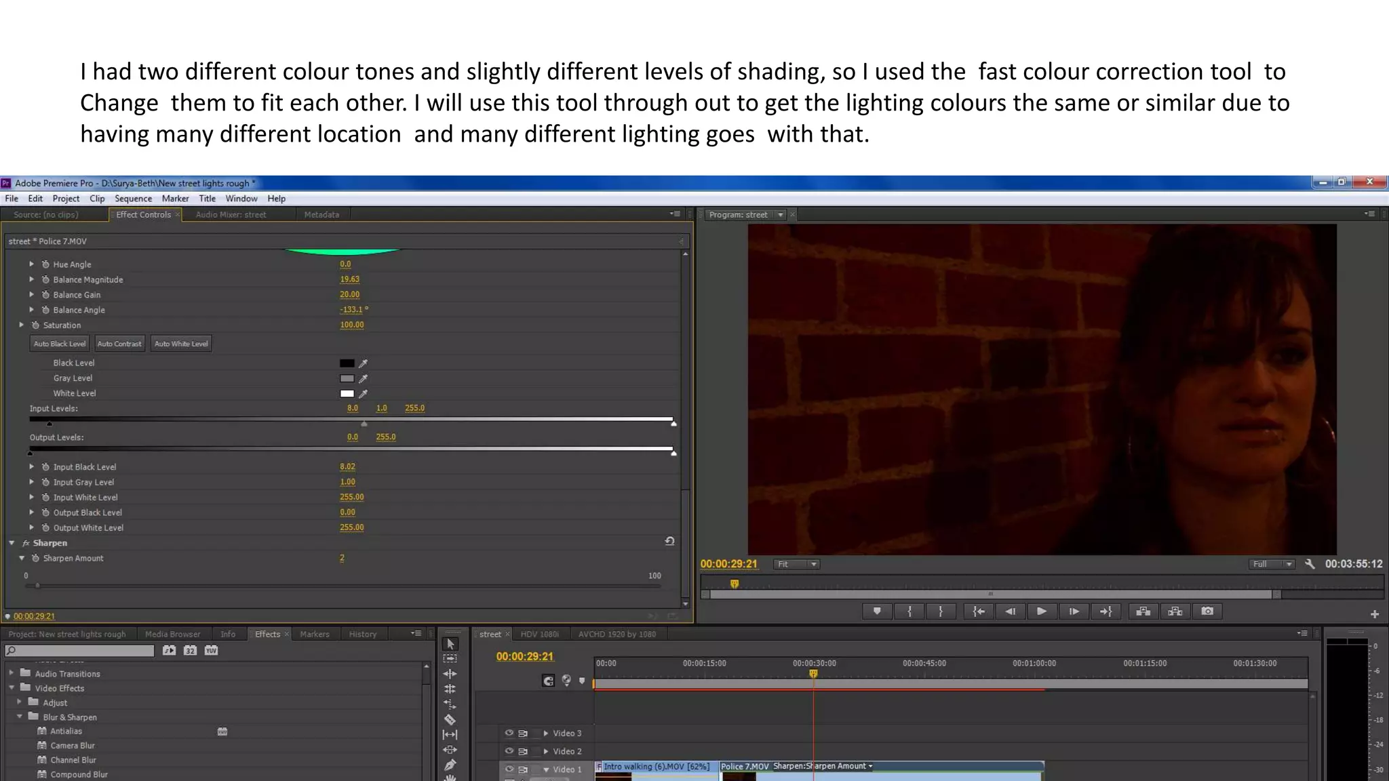Toggle Video 2 track visibility eye

point(509,751)
